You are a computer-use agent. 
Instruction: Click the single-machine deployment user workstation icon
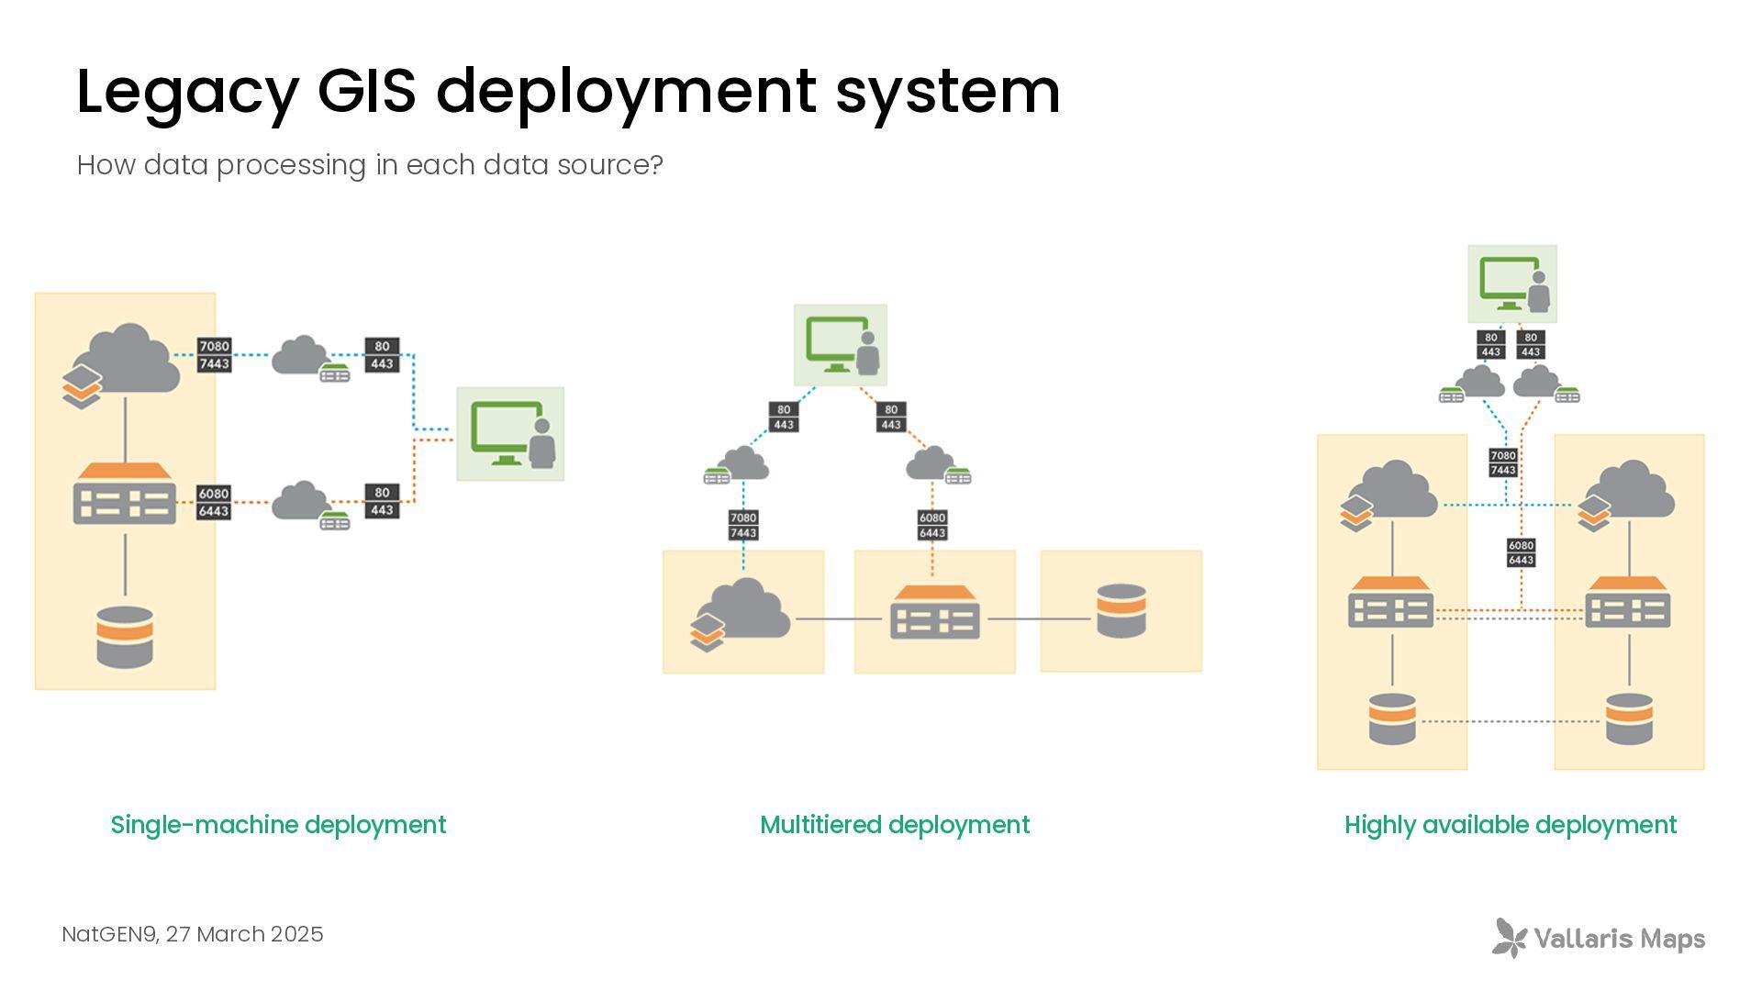(x=511, y=434)
